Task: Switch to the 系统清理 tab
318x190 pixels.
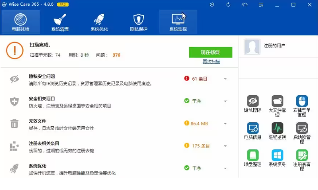Action: pyautogui.click(x=60, y=22)
